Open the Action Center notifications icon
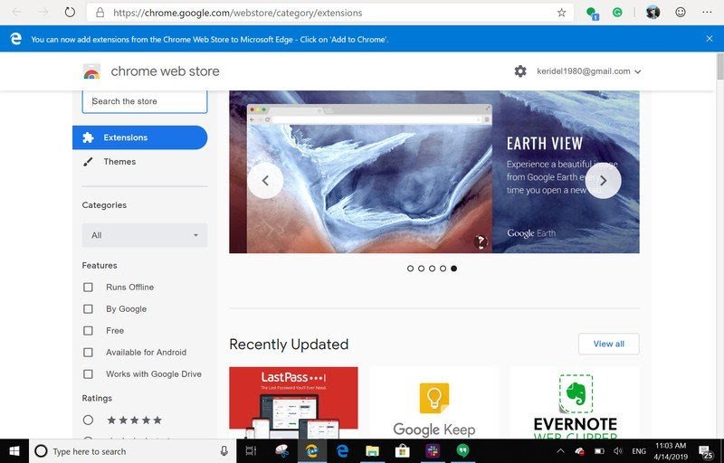Image resolution: width=724 pixels, height=463 pixels. 706,451
